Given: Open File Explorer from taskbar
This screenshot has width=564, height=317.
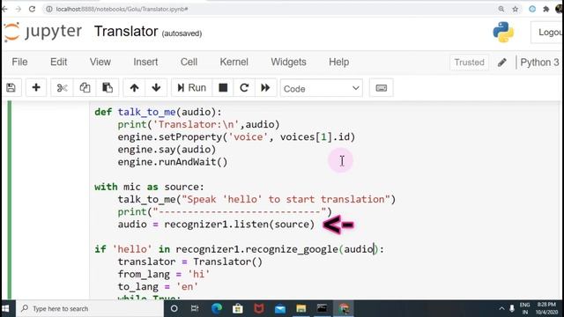Looking at the screenshot, I should (x=301, y=309).
